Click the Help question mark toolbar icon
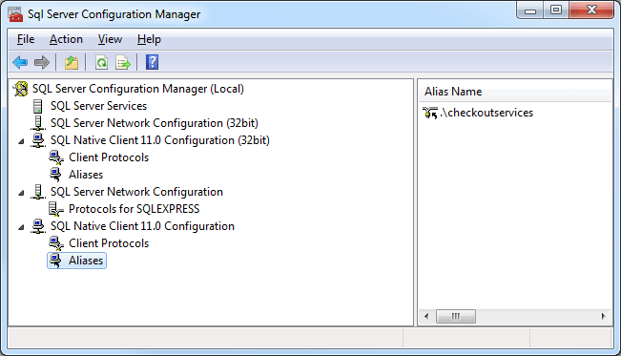The height and width of the screenshot is (356, 621). click(152, 62)
